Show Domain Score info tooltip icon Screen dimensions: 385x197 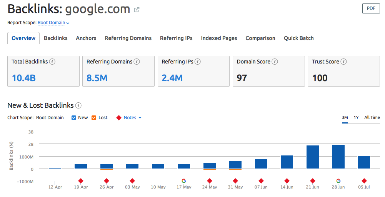pyautogui.click(x=275, y=62)
